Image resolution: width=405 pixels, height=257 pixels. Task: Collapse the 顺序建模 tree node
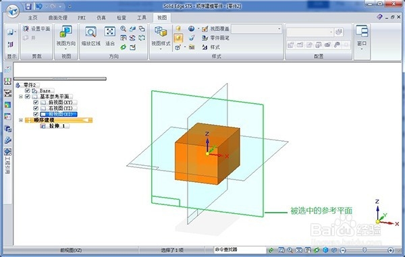[21, 120]
